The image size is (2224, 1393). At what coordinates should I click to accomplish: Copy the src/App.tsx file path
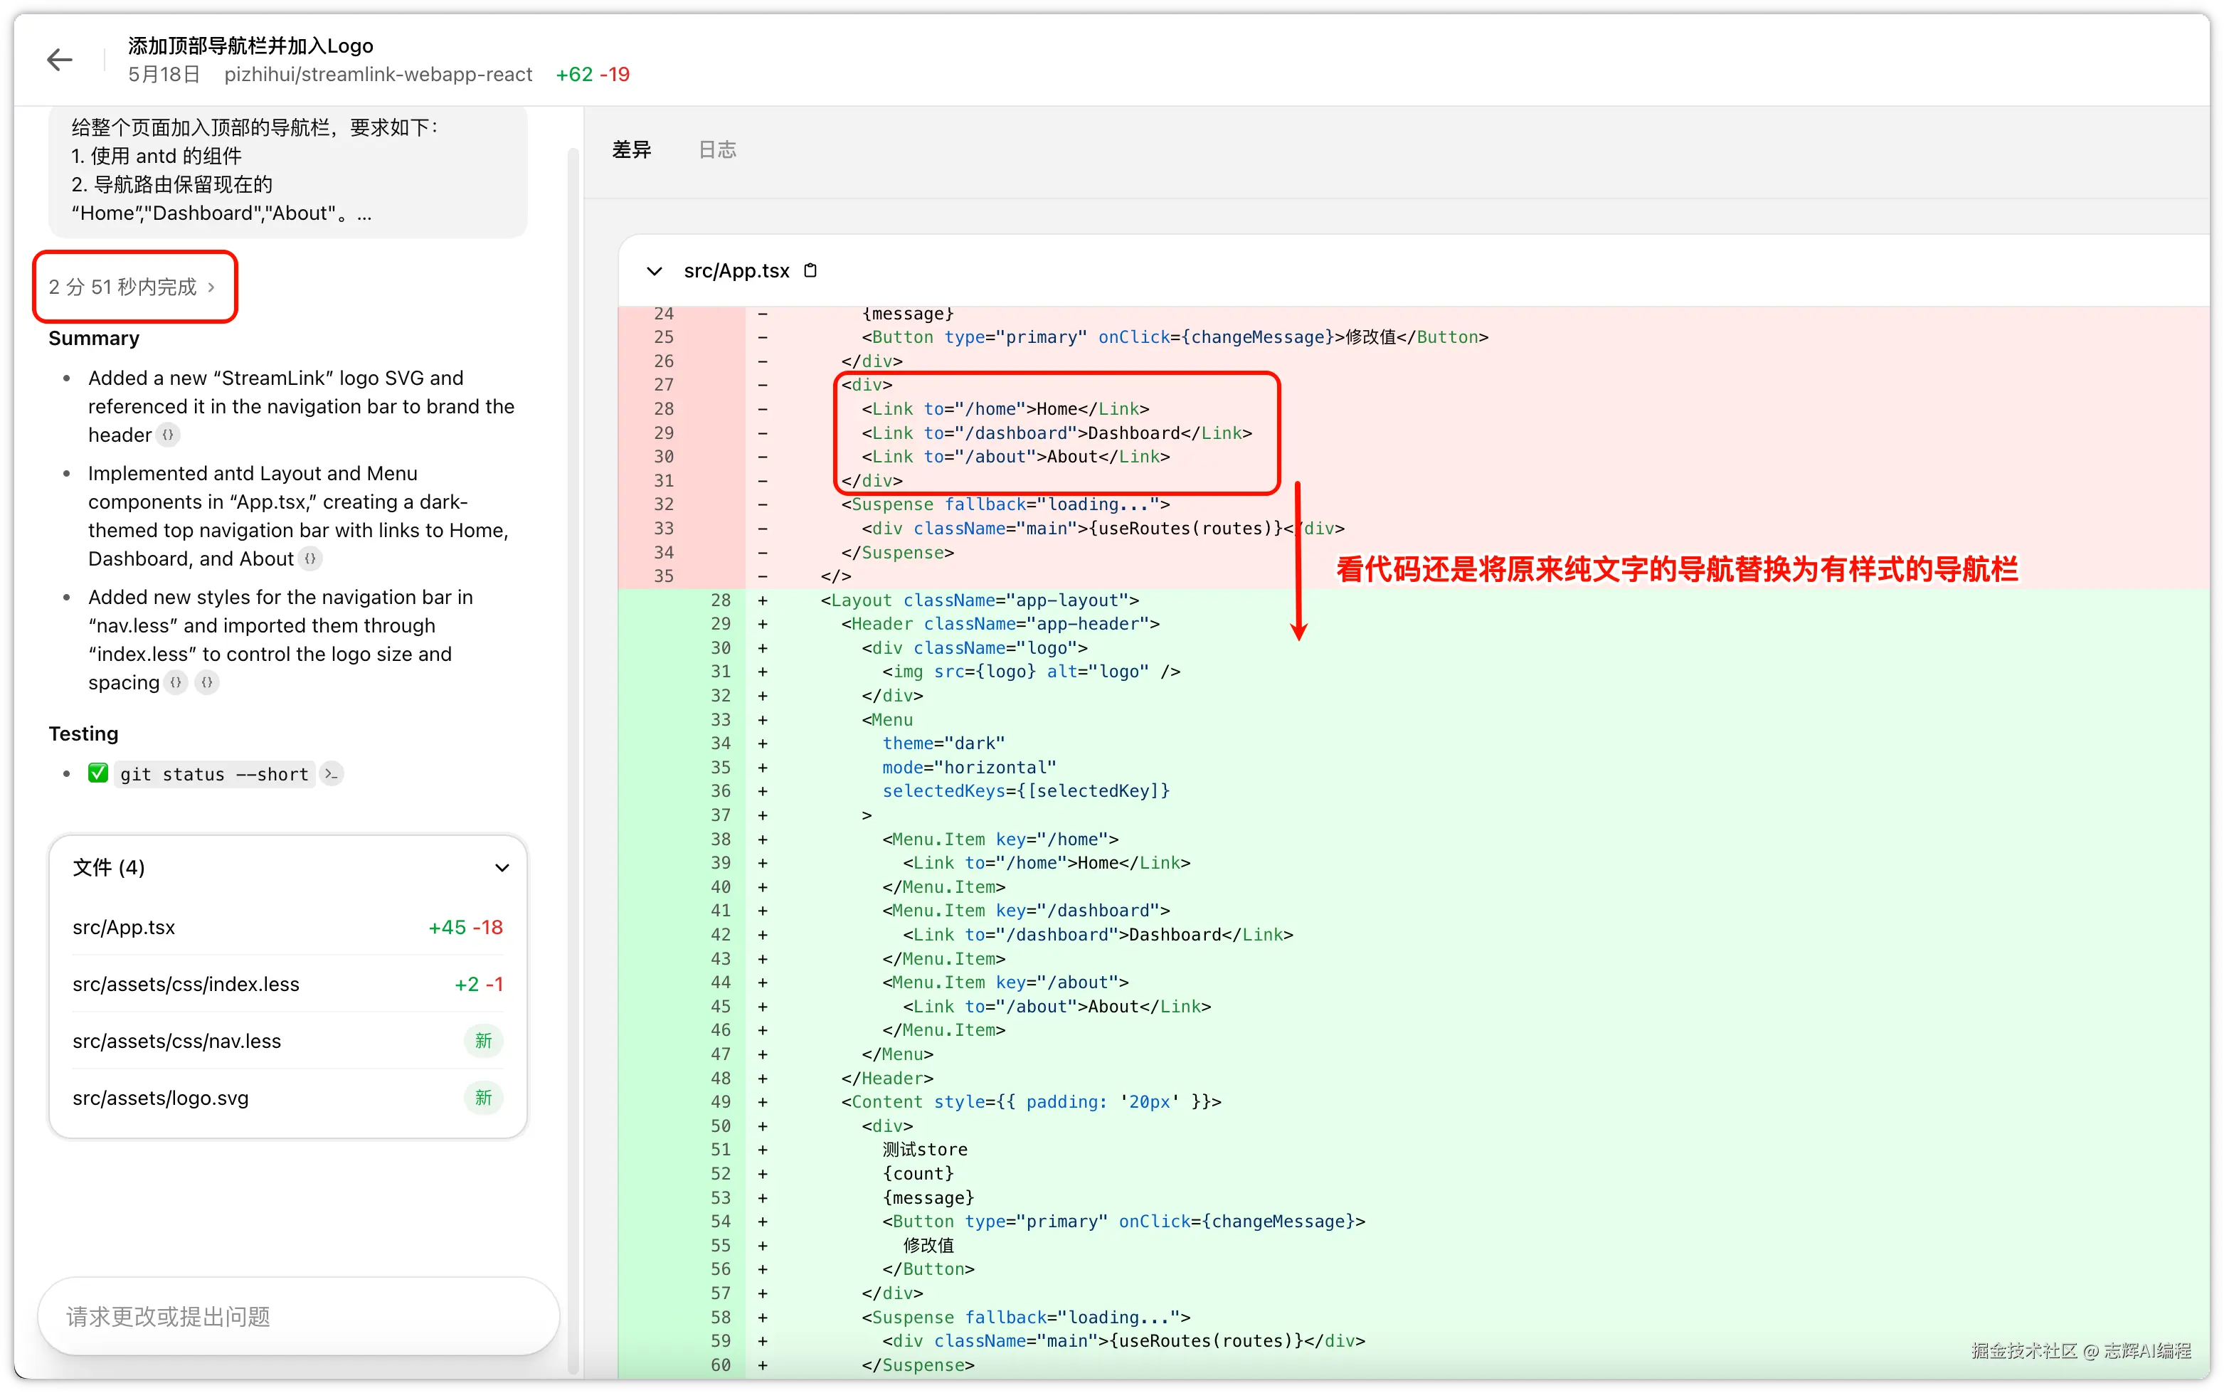coord(811,271)
